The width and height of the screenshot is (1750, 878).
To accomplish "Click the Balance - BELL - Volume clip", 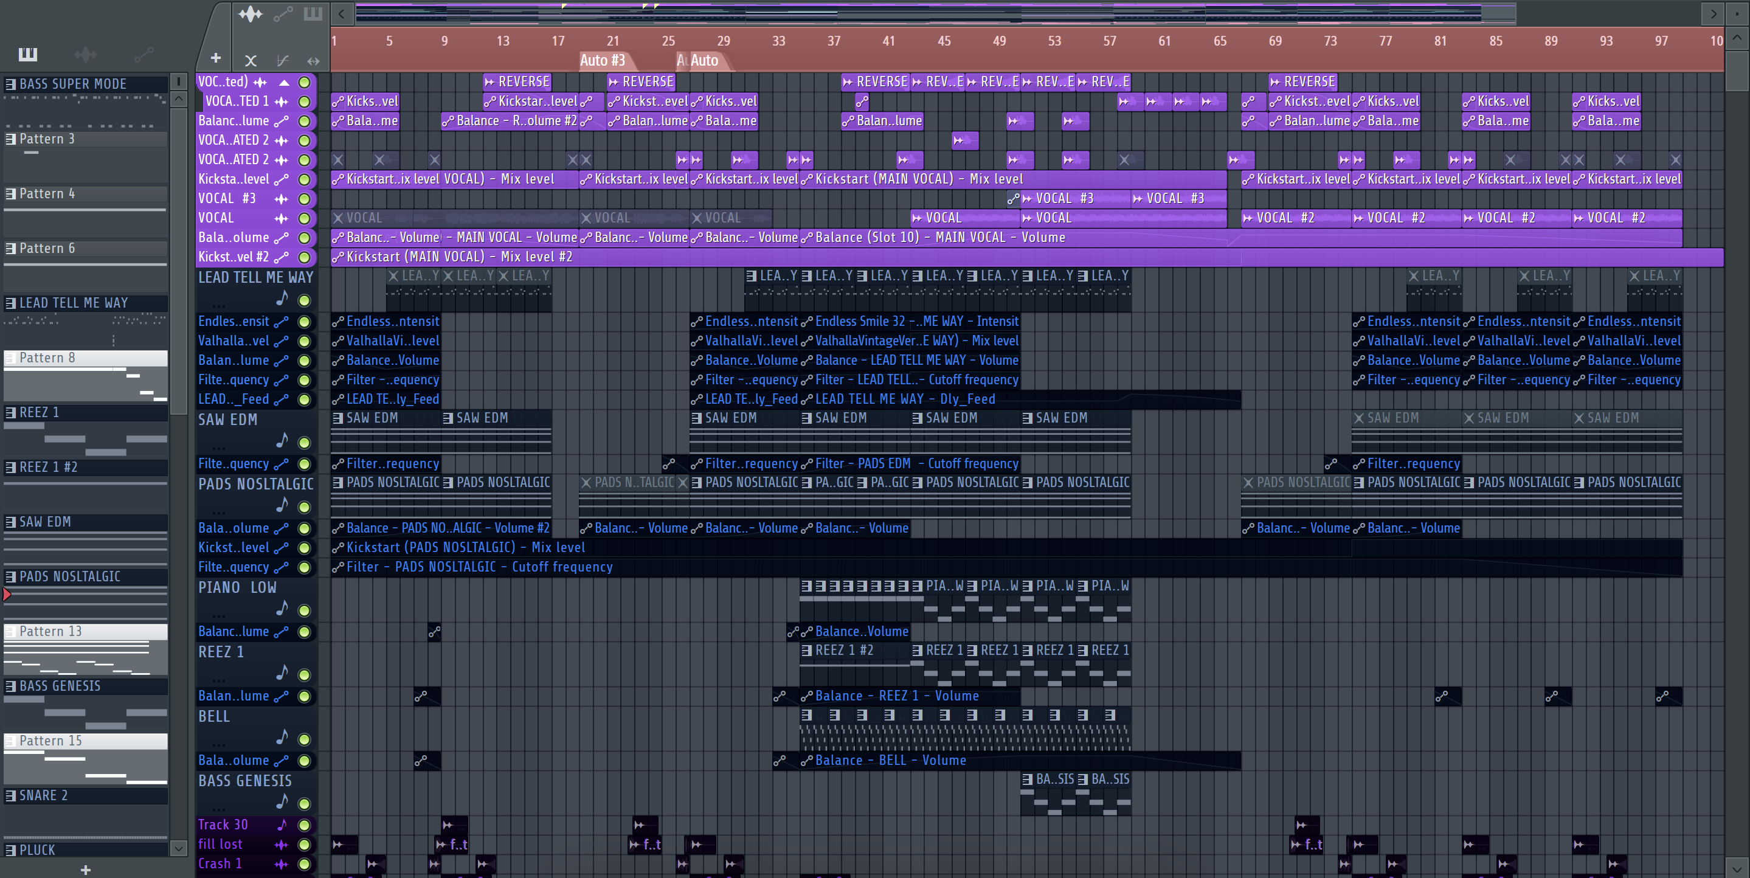I will pos(1020,761).
